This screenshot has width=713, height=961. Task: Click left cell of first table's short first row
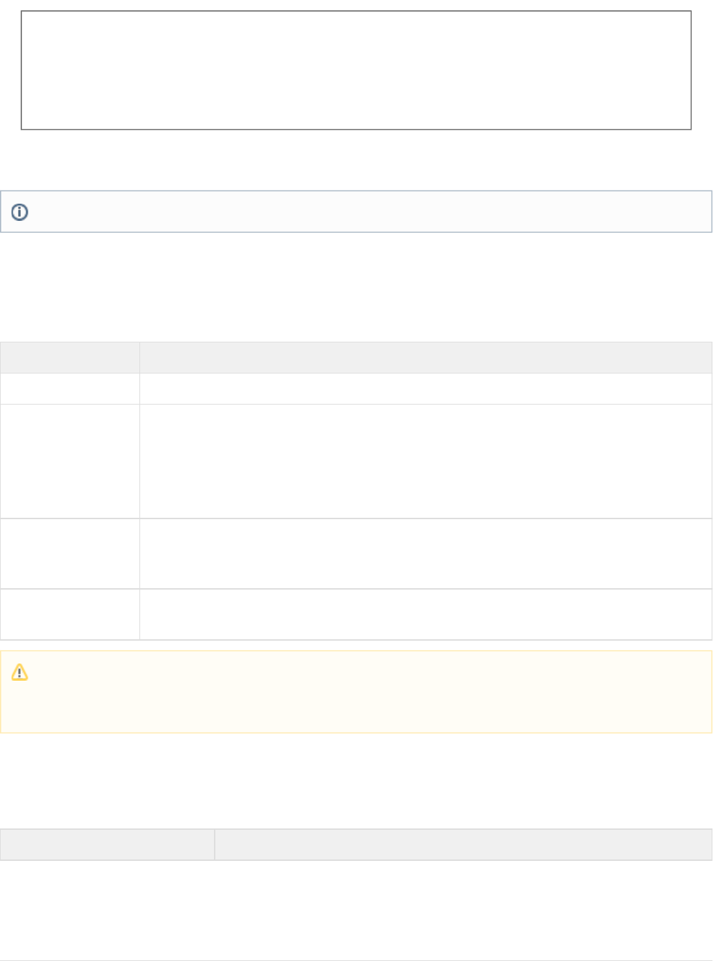point(70,389)
